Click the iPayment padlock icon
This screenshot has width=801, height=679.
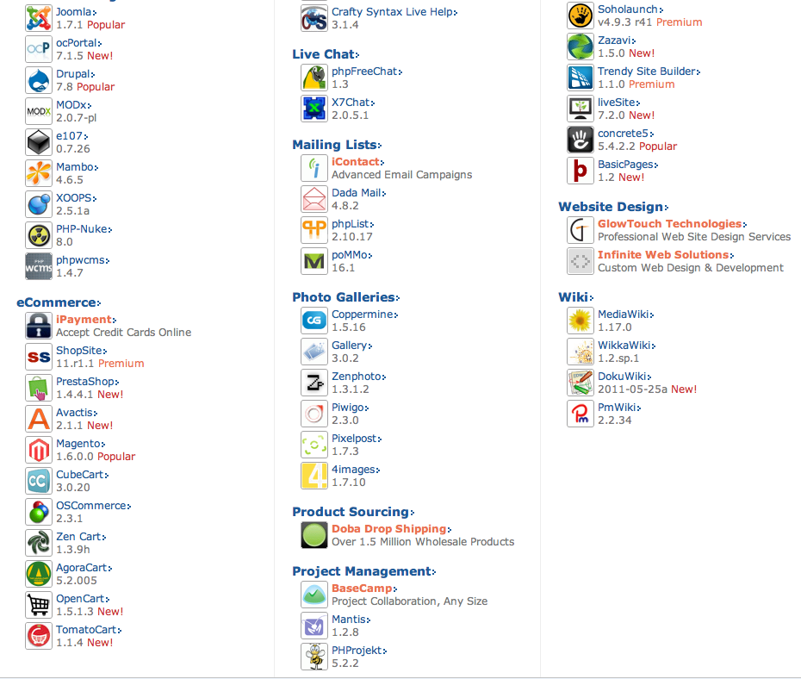(x=39, y=326)
